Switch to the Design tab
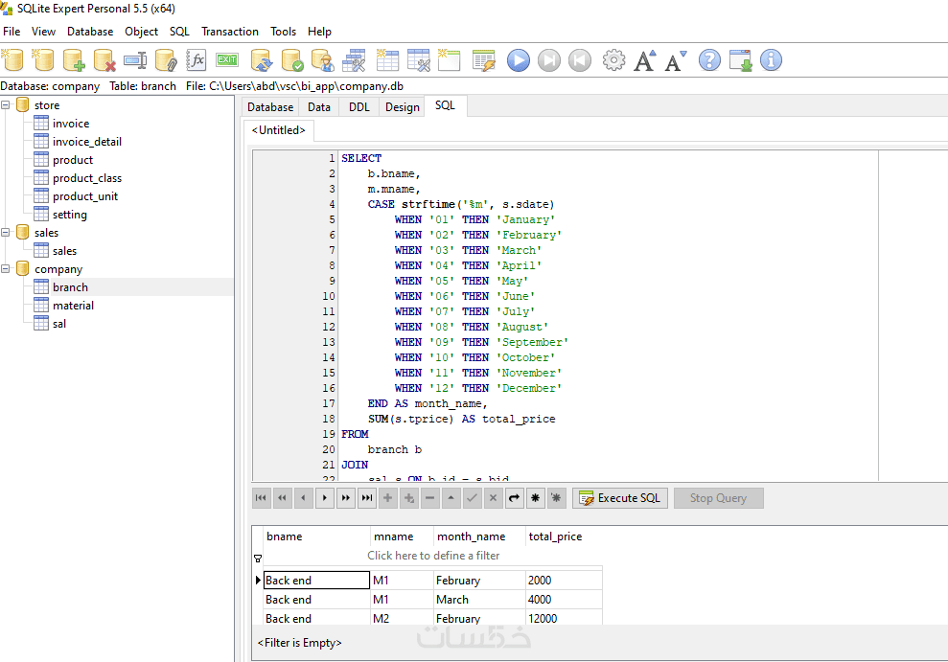Image resolution: width=948 pixels, height=662 pixels. point(403,107)
